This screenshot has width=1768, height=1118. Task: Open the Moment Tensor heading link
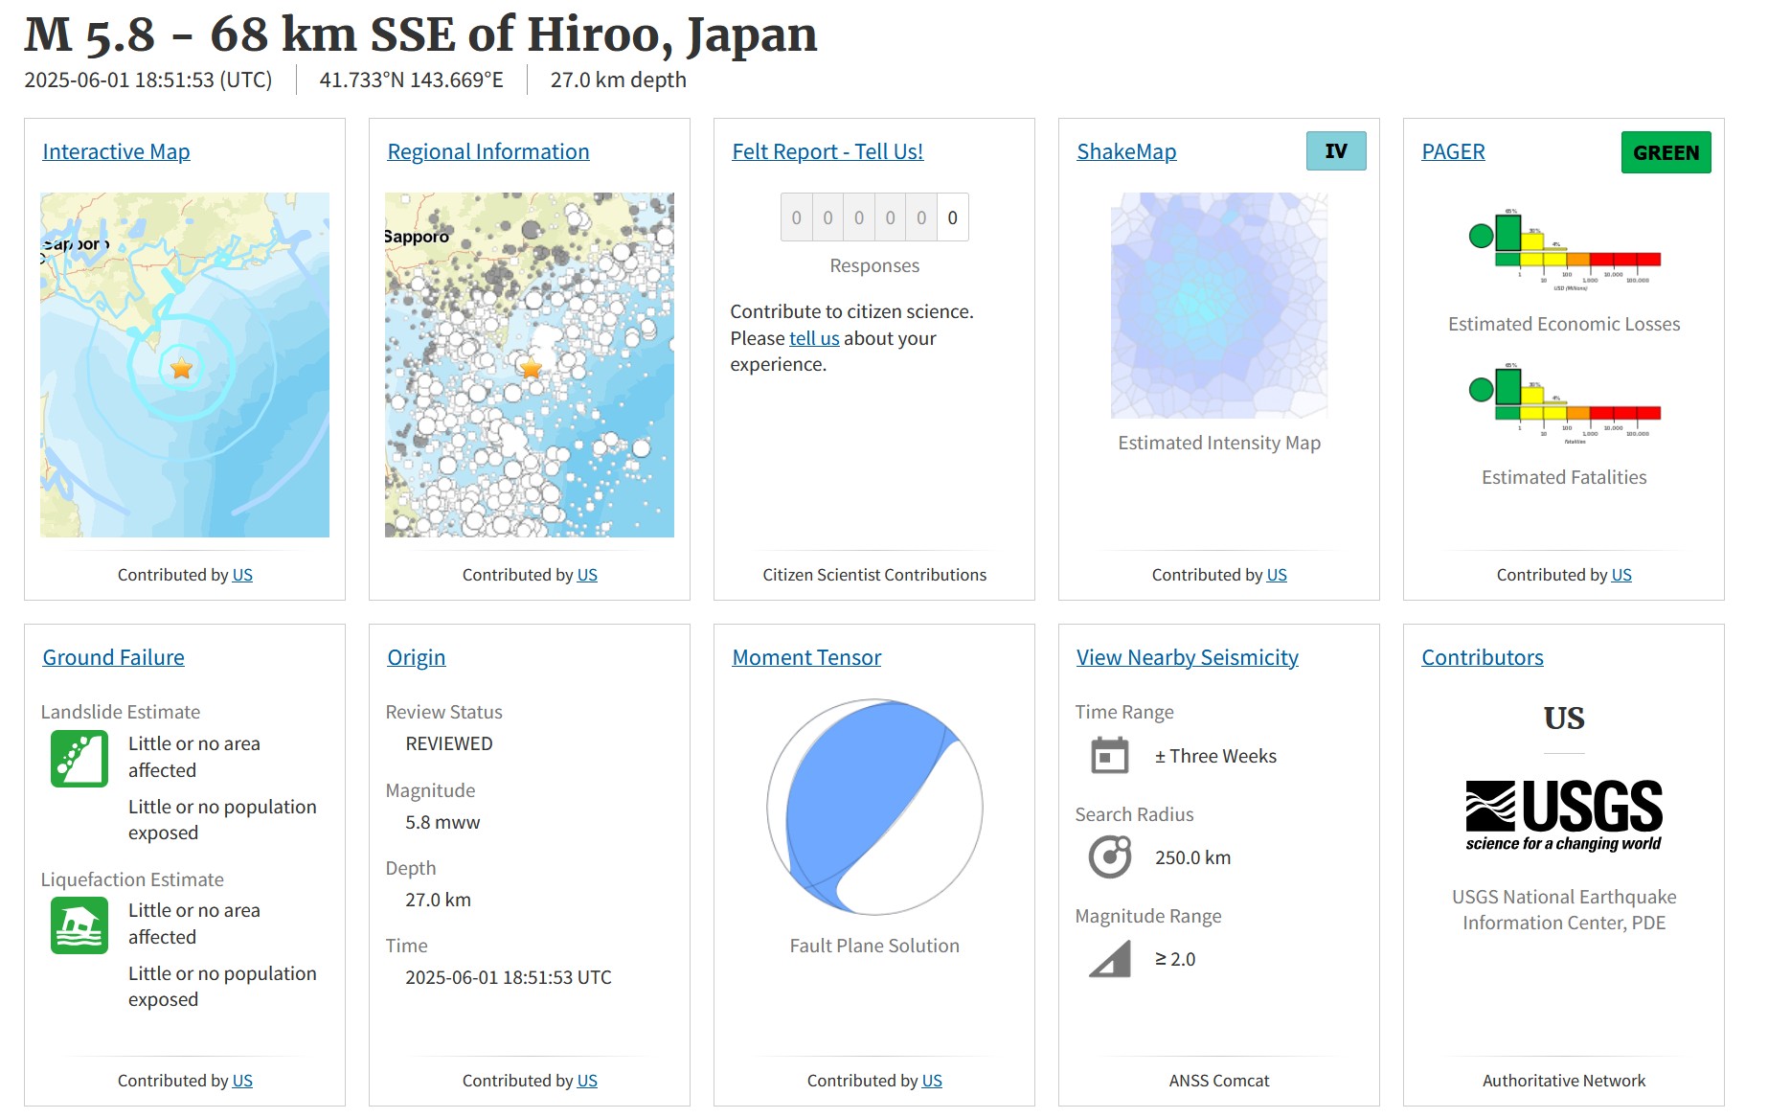805,657
